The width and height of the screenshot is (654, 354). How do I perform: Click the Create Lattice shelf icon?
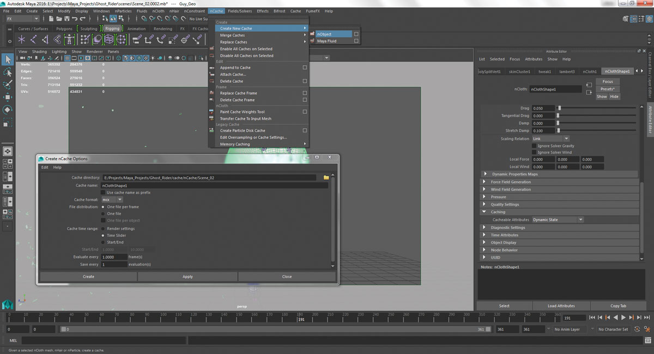click(109, 39)
